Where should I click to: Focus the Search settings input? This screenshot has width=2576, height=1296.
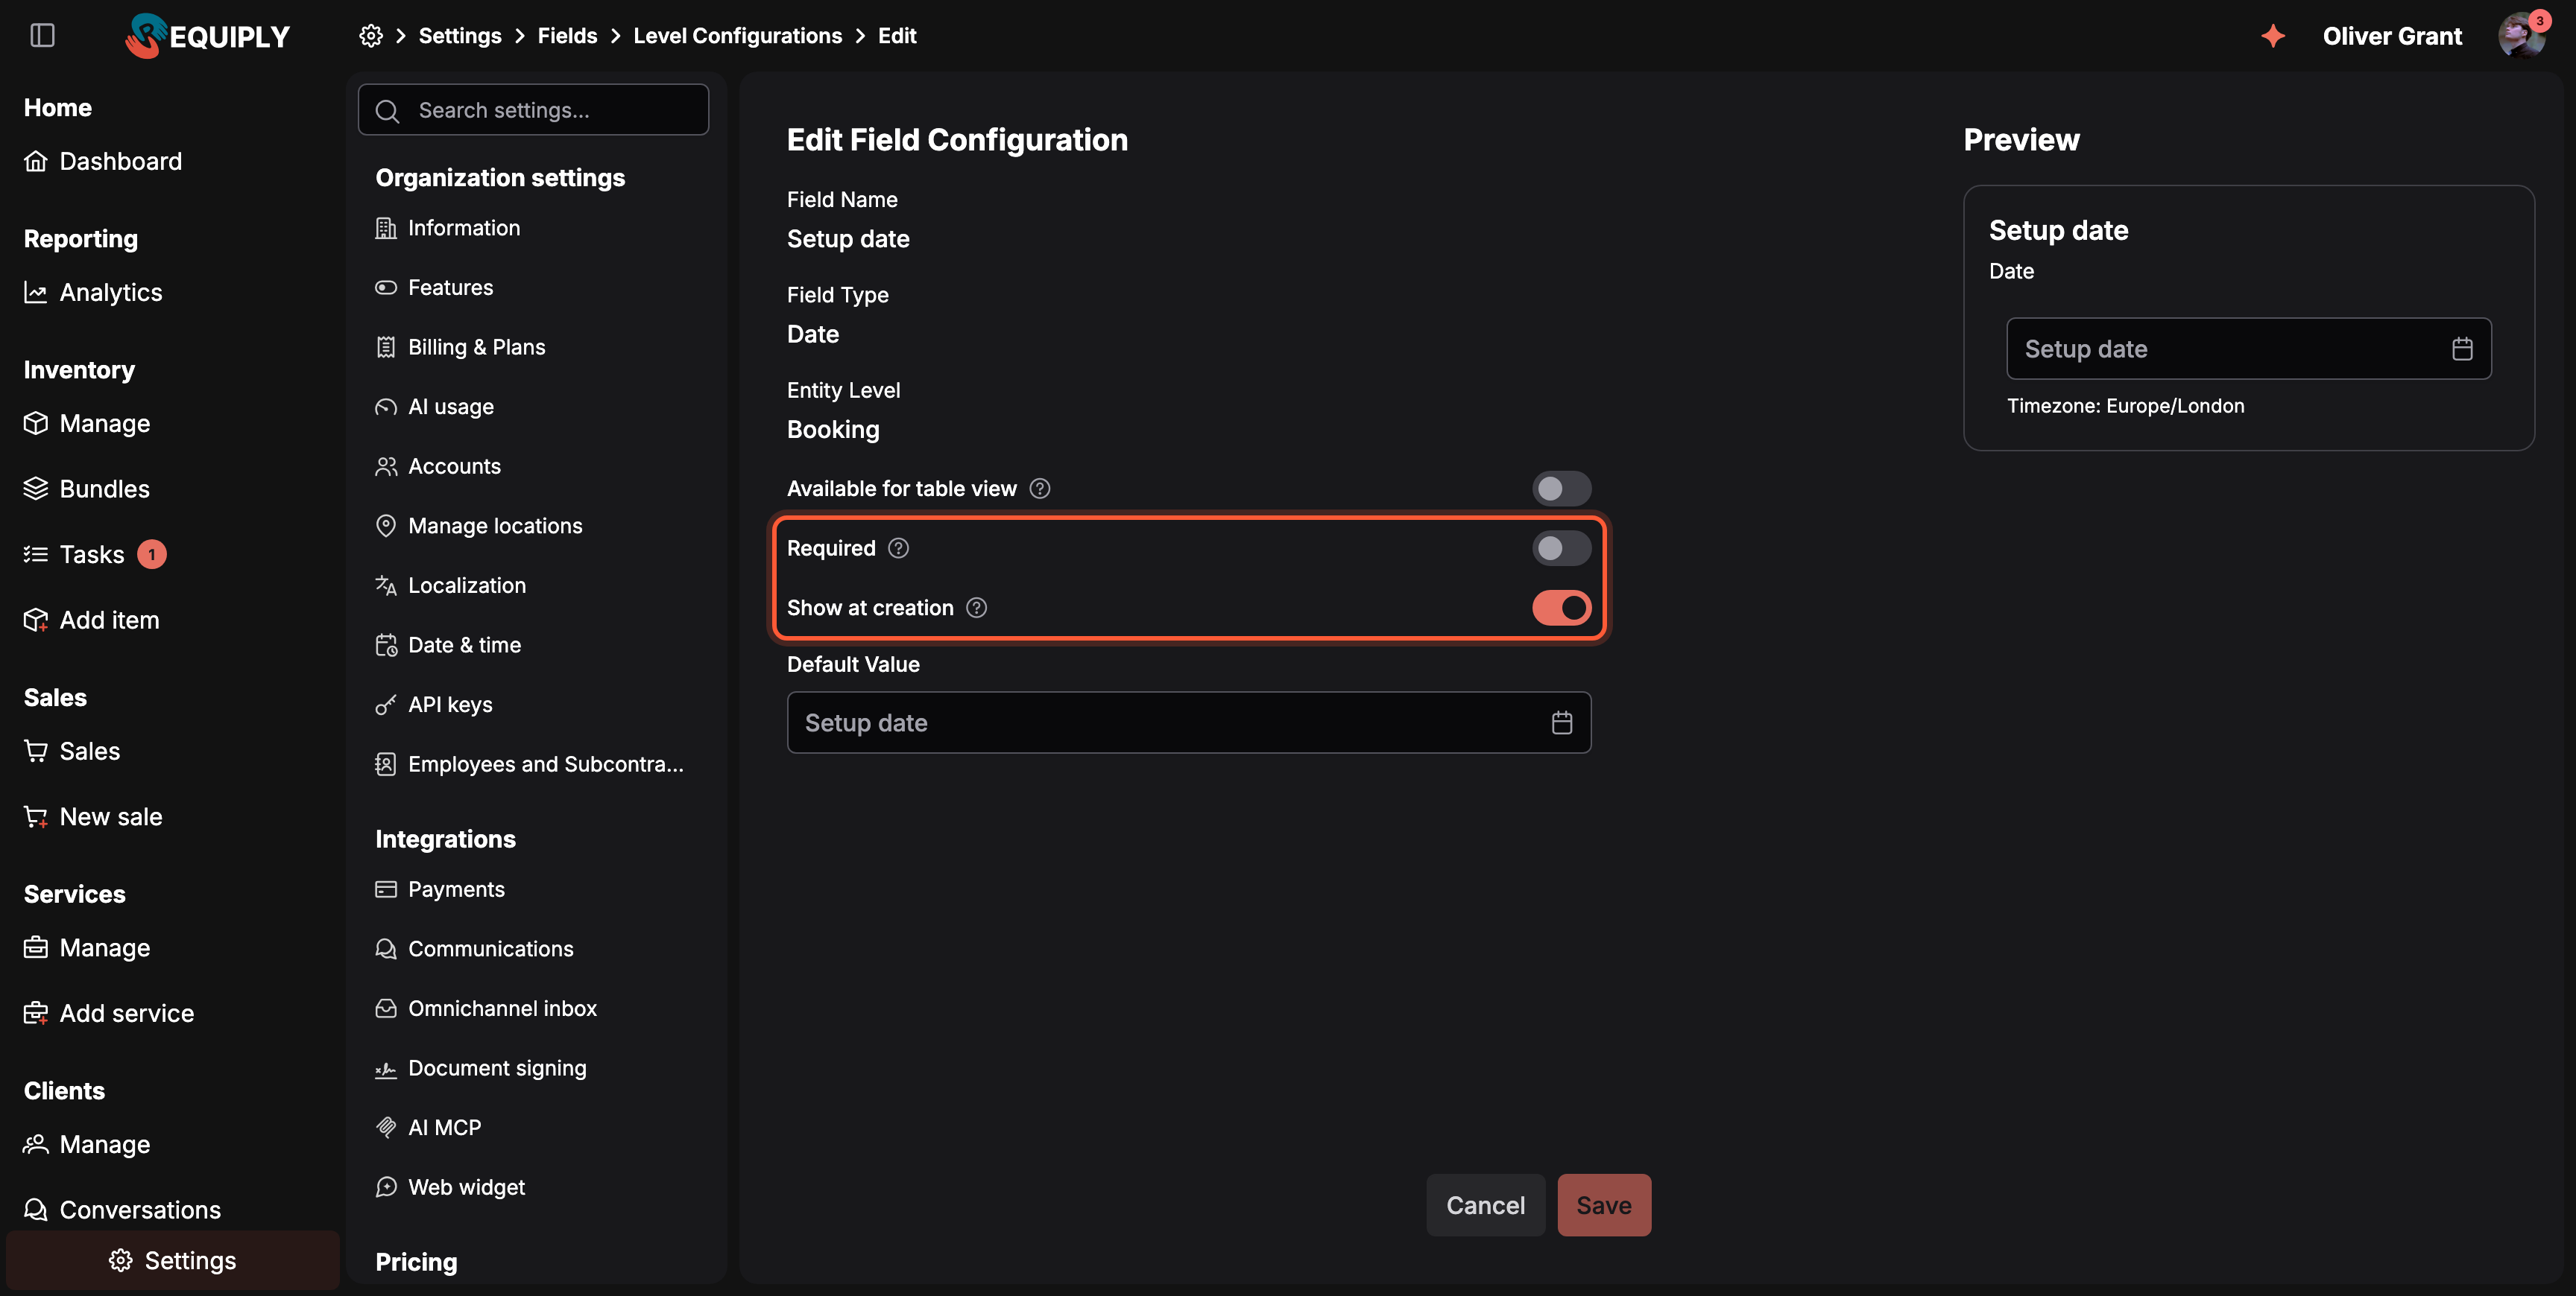tap(533, 110)
